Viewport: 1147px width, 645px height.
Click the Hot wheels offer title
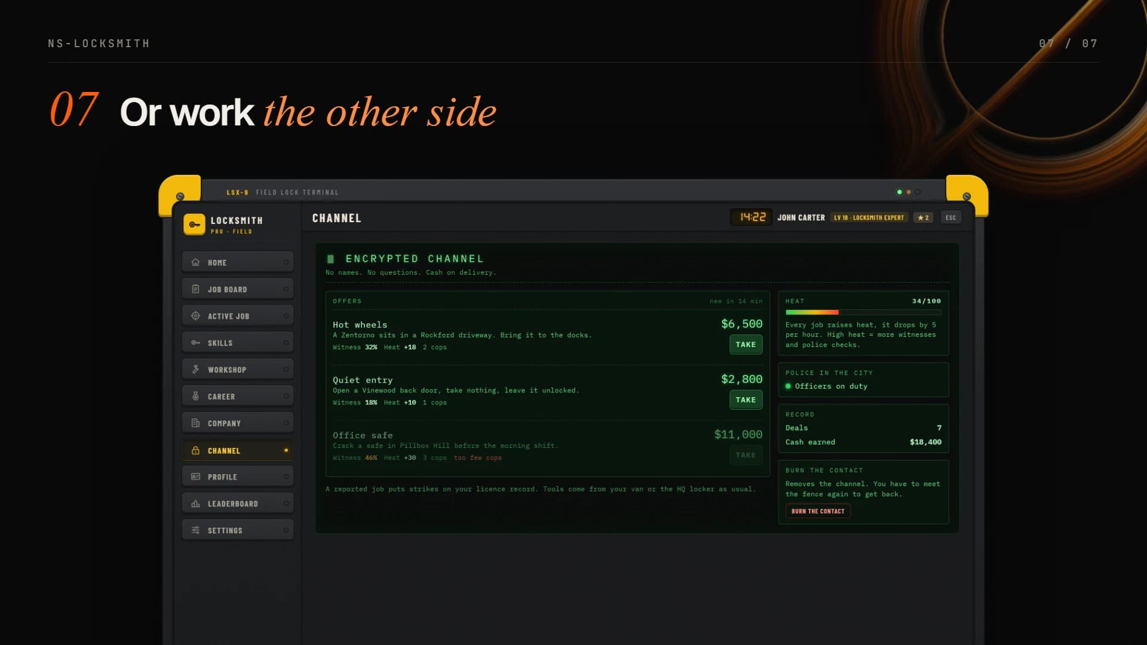click(360, 325)
